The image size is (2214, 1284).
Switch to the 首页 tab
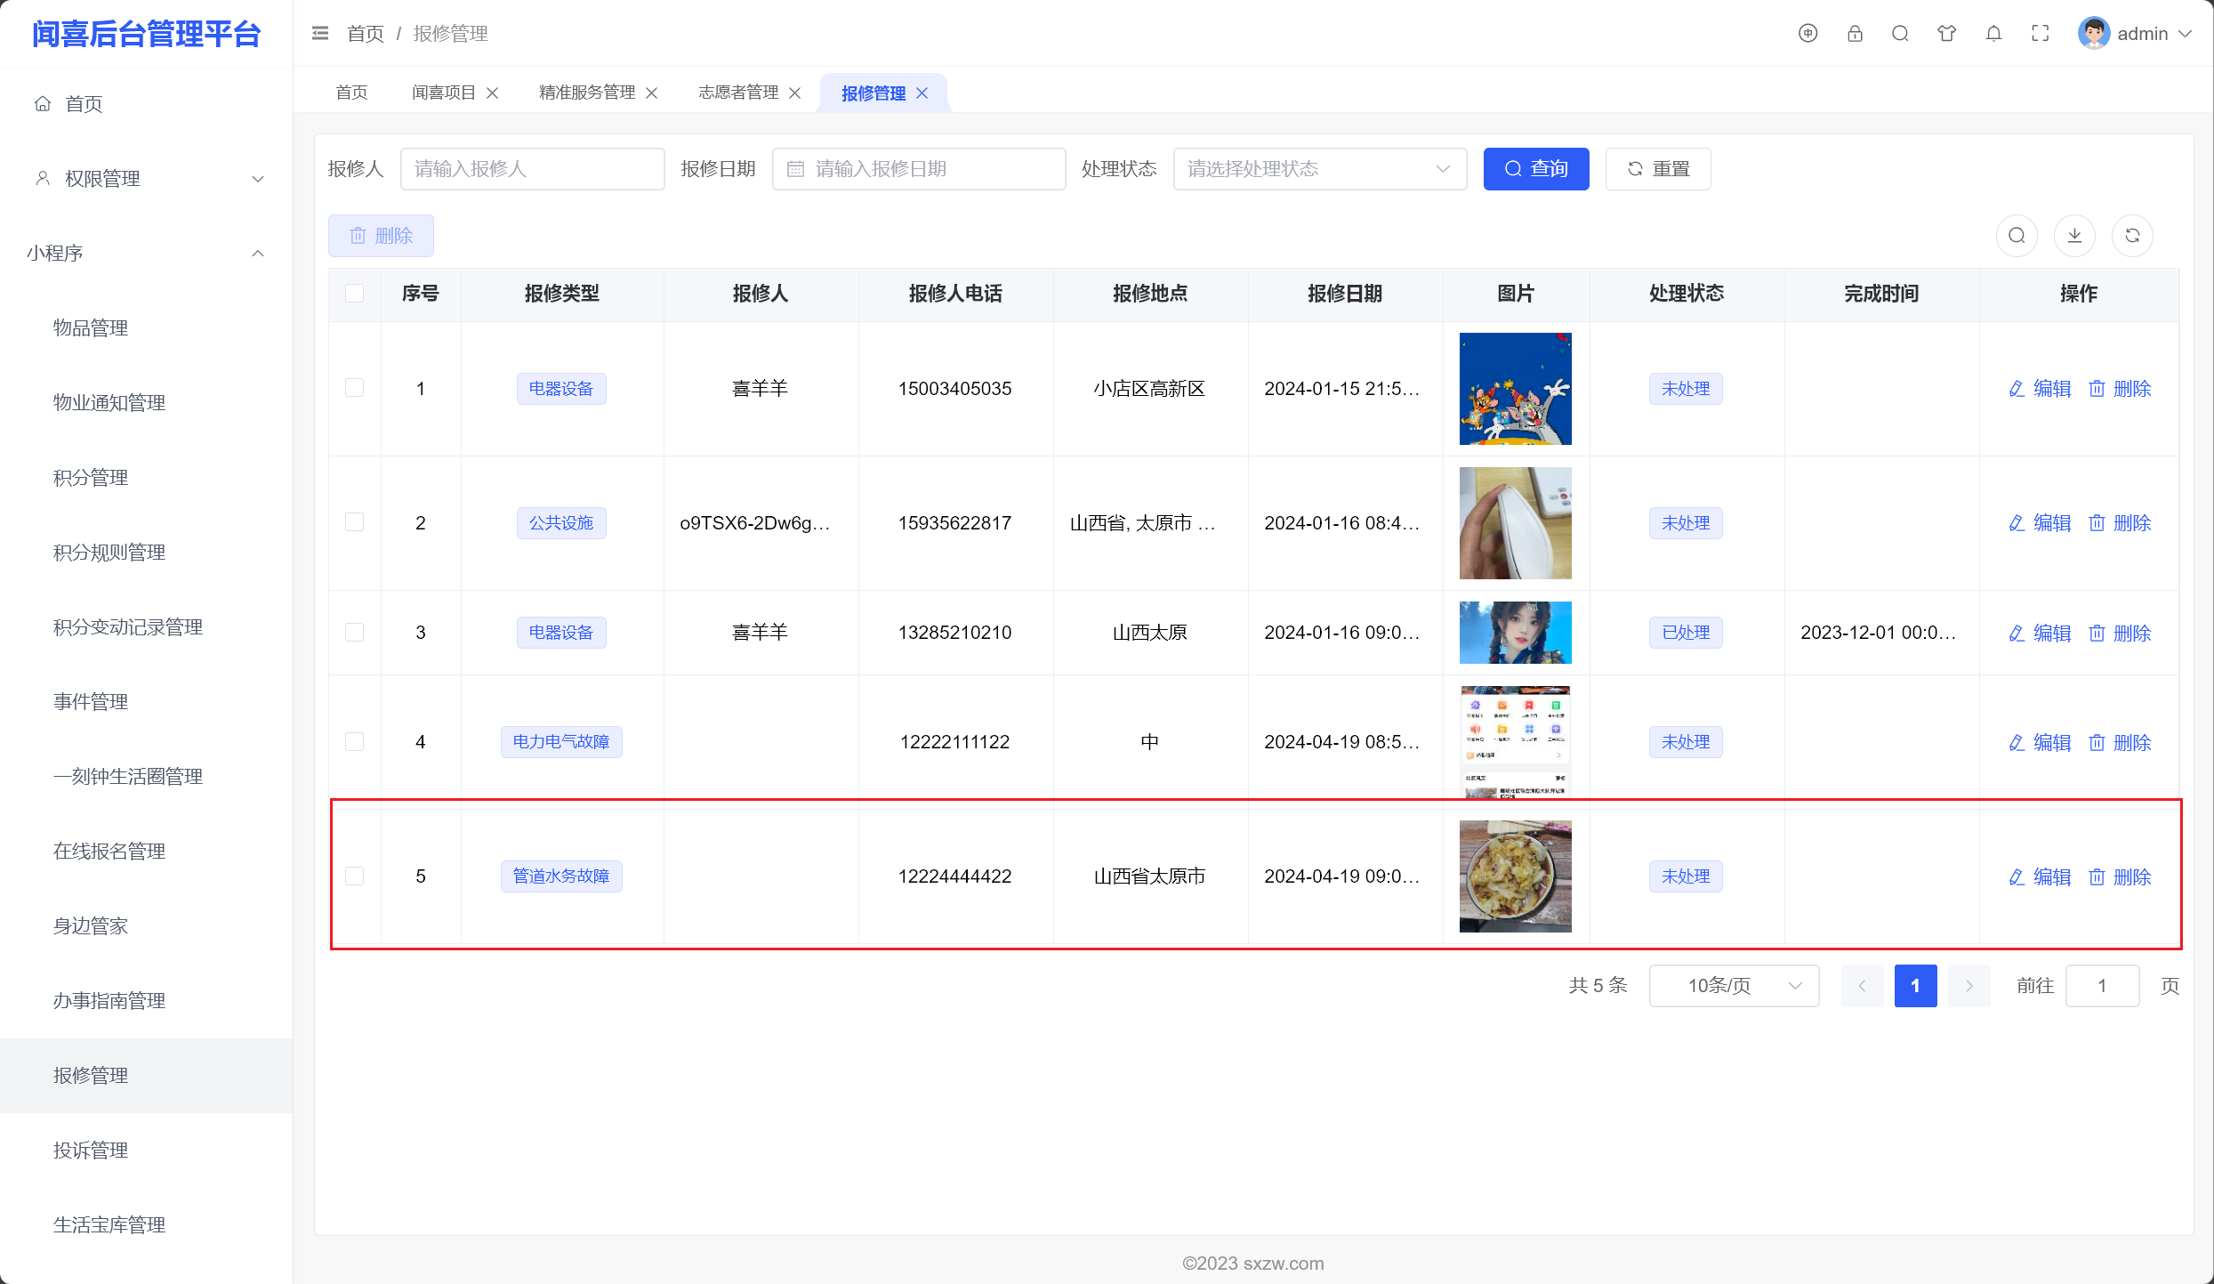pos(352,93)
